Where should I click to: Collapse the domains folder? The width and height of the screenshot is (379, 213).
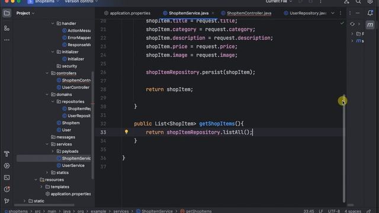click(47, 95)
